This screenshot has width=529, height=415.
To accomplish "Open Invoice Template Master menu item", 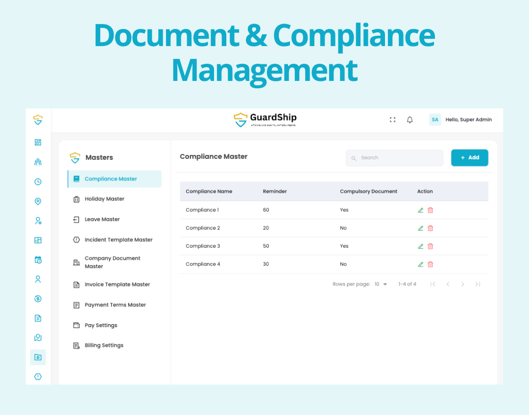I will click(115, 285).
